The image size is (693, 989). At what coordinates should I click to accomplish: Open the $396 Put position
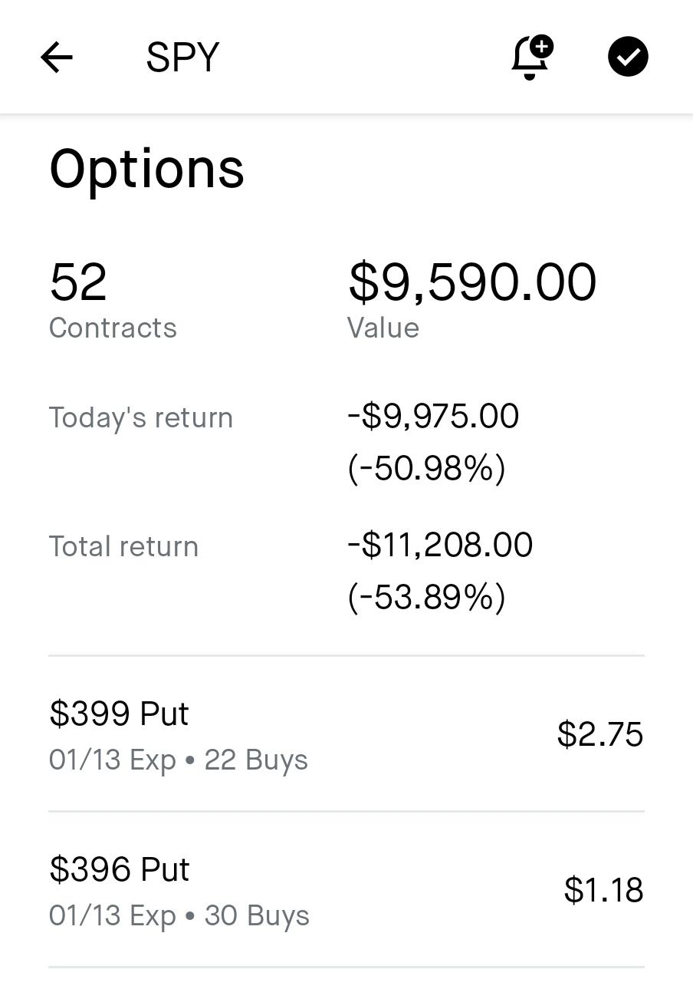tap(119, 869)
